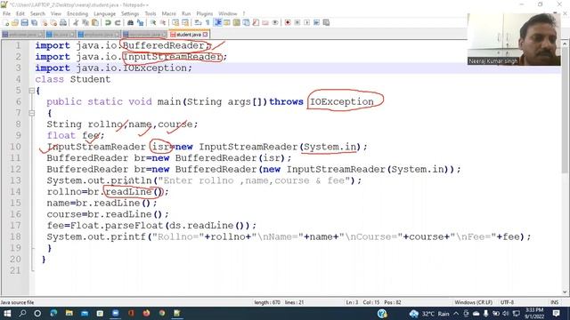
Task: Click UTF-8 encoding in the status bar
Action: point(507,302)
